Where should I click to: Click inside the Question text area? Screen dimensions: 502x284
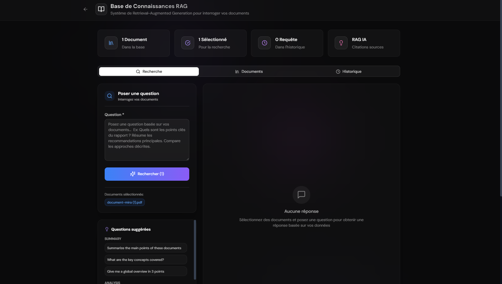pyautogui.click(x=147, y=140)
